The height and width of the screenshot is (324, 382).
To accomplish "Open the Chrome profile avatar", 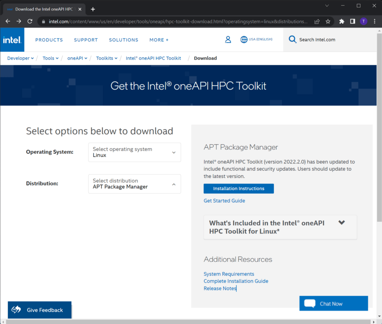I will pyautogui.click(x=363, y=22).
